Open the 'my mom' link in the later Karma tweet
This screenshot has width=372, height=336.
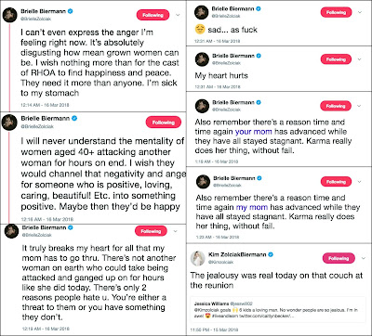click(252, 207)
